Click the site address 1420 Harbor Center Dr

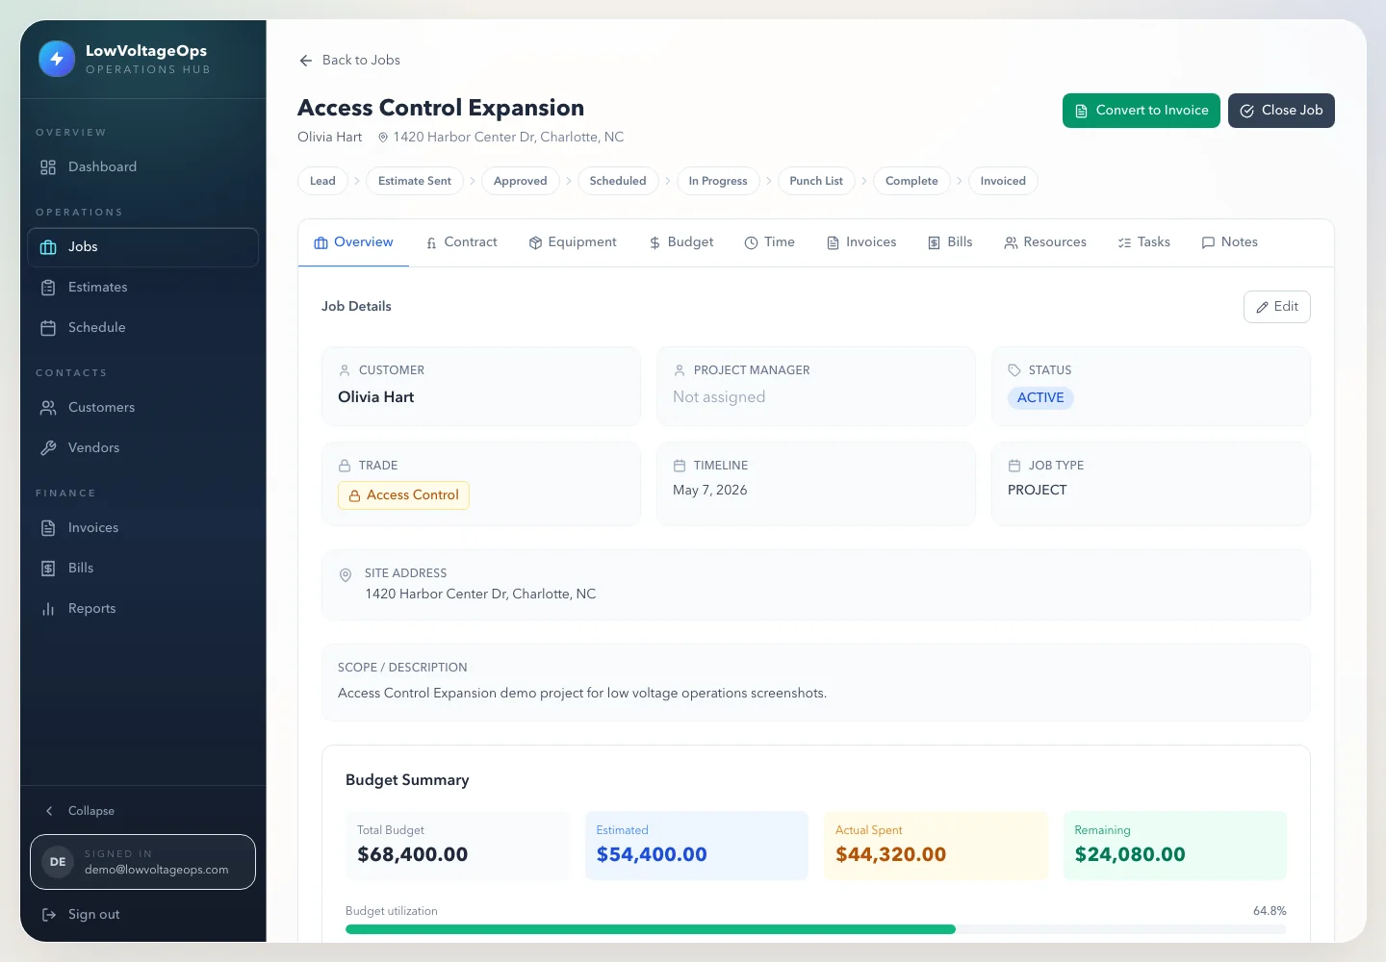[x=480, y=595]
